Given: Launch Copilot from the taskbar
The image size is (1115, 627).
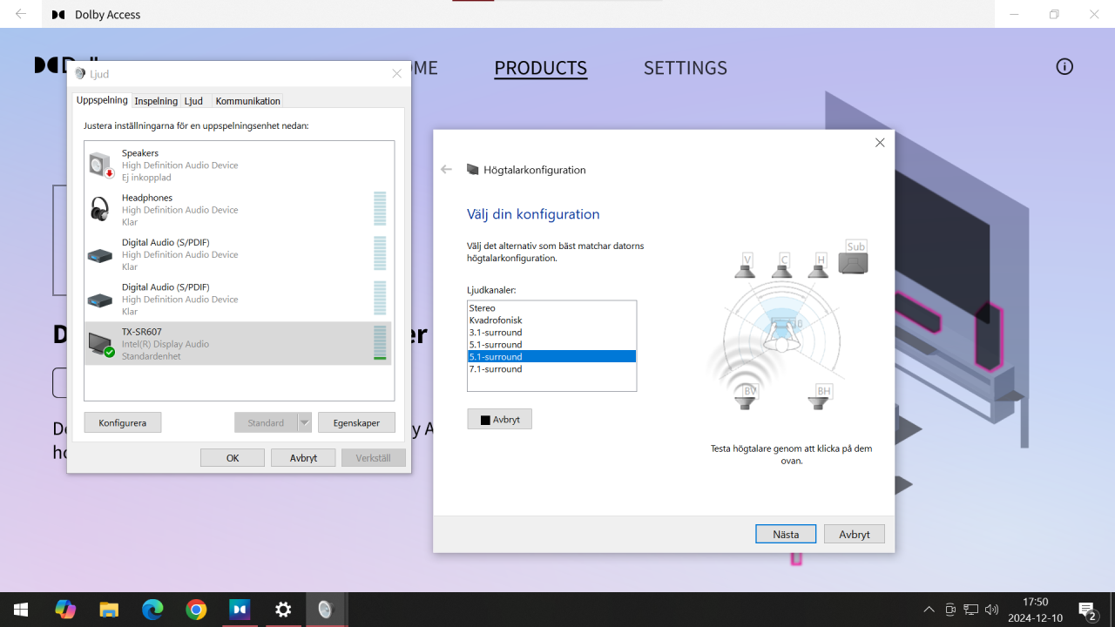Looking at the screenshot, I should pos(65,610).
